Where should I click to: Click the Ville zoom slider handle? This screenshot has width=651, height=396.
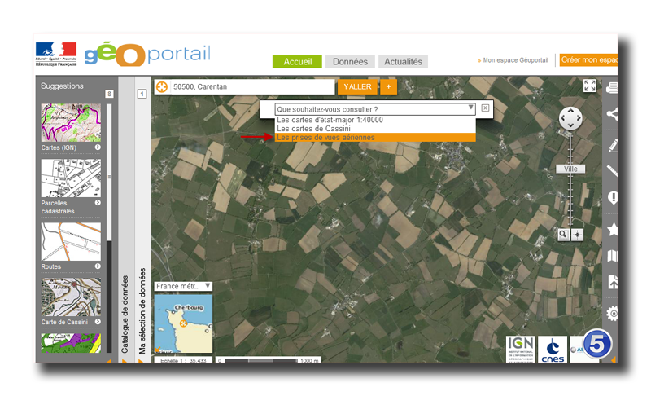pos(570,169)
